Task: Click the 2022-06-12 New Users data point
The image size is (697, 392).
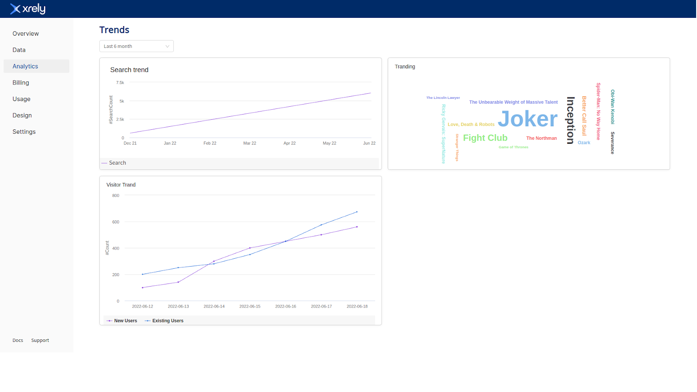Action: pyautogui.click(x=142, y=288)
